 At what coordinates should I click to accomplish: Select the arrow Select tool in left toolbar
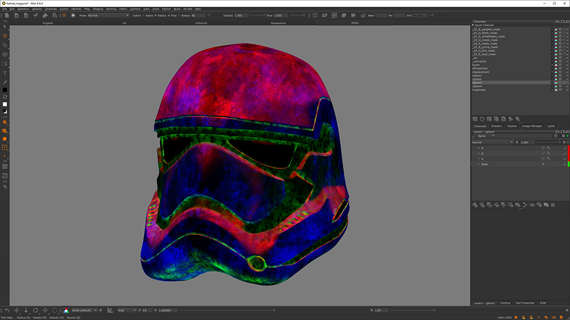click(x=4, y=27)
